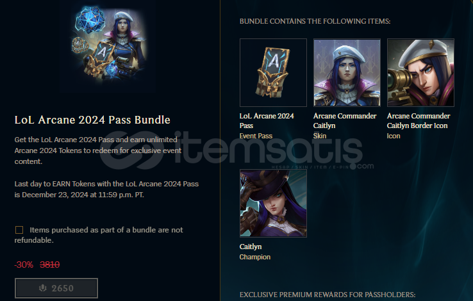
Task: Open the Arcane Commander Caitlyn Border Icon image
Action: [x=420, y=72]
